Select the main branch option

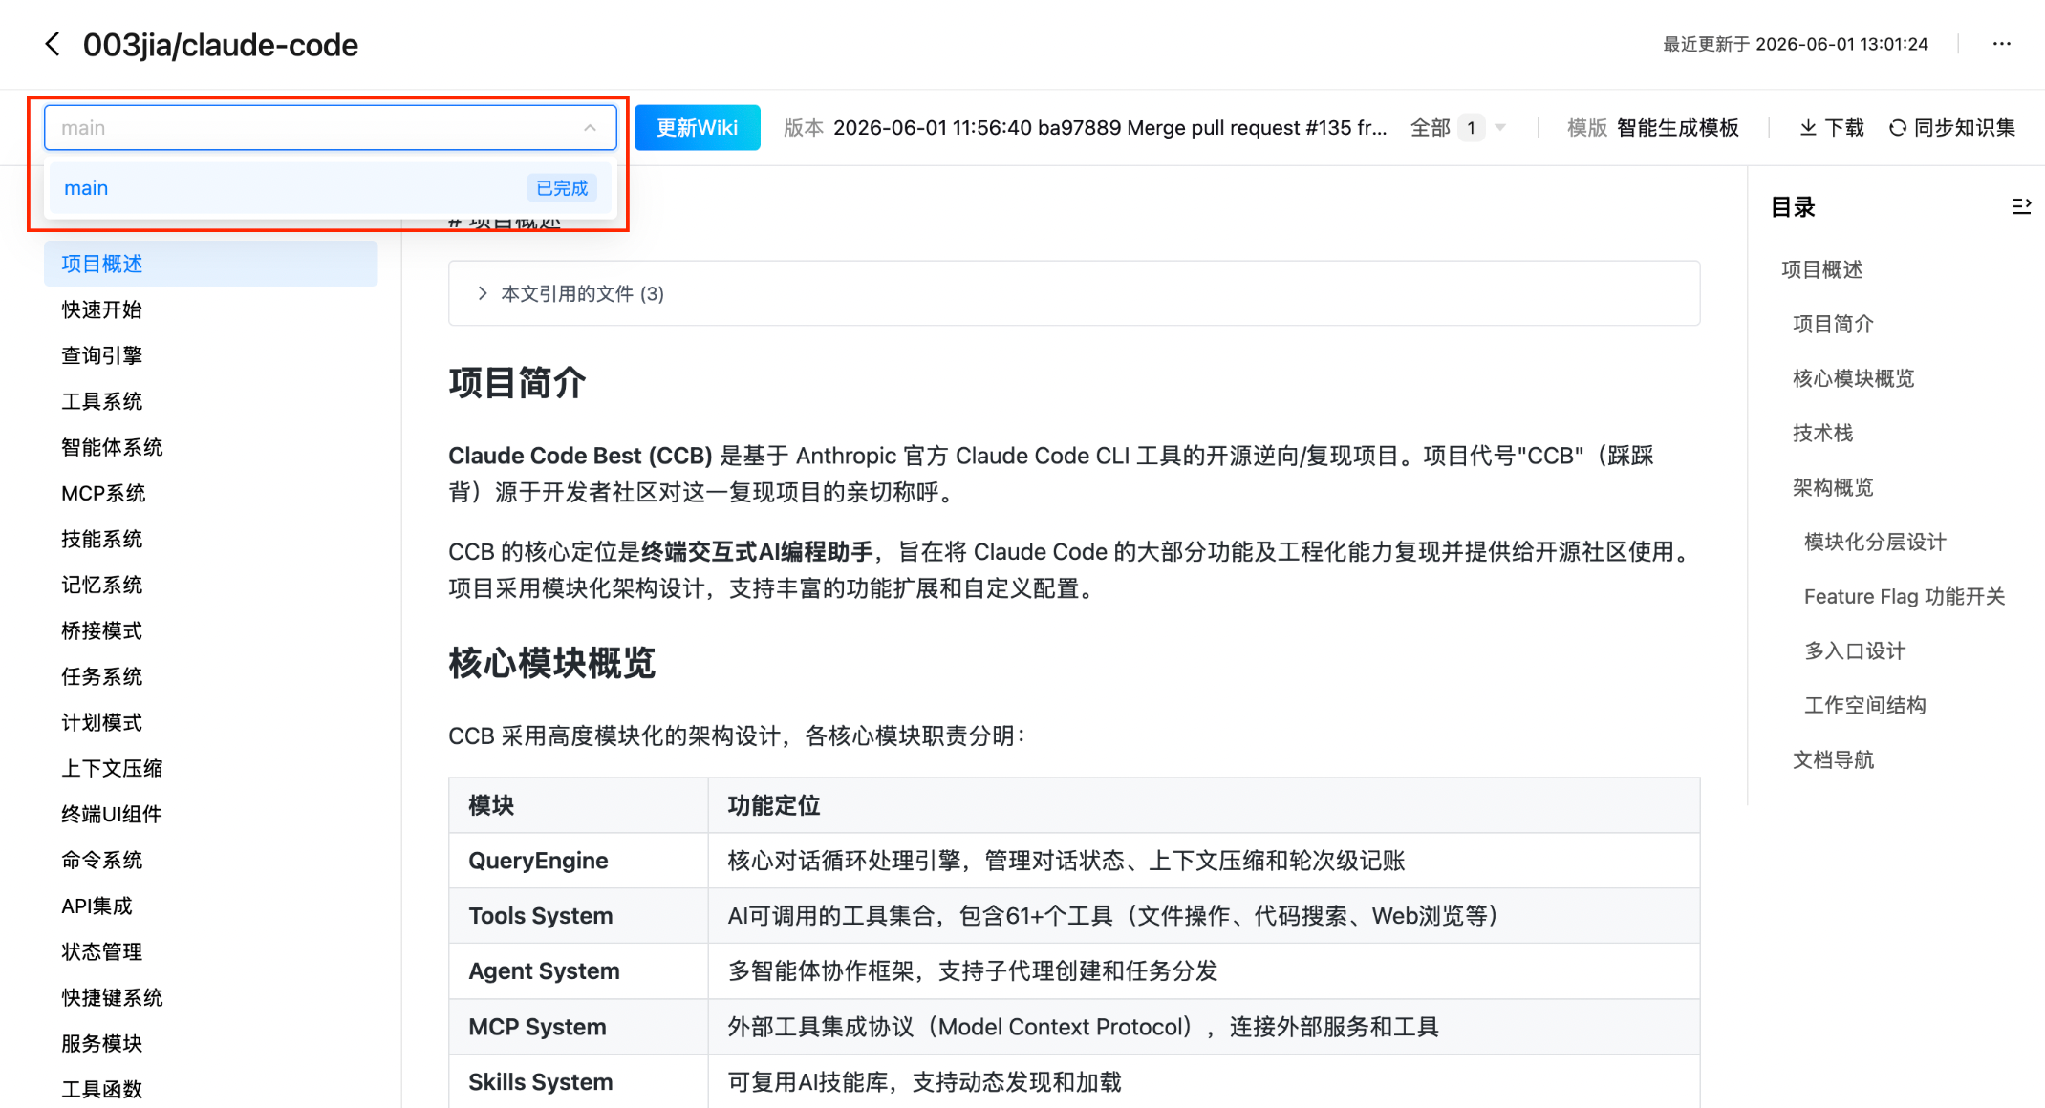pyautogui.click(x=330, y=188)
